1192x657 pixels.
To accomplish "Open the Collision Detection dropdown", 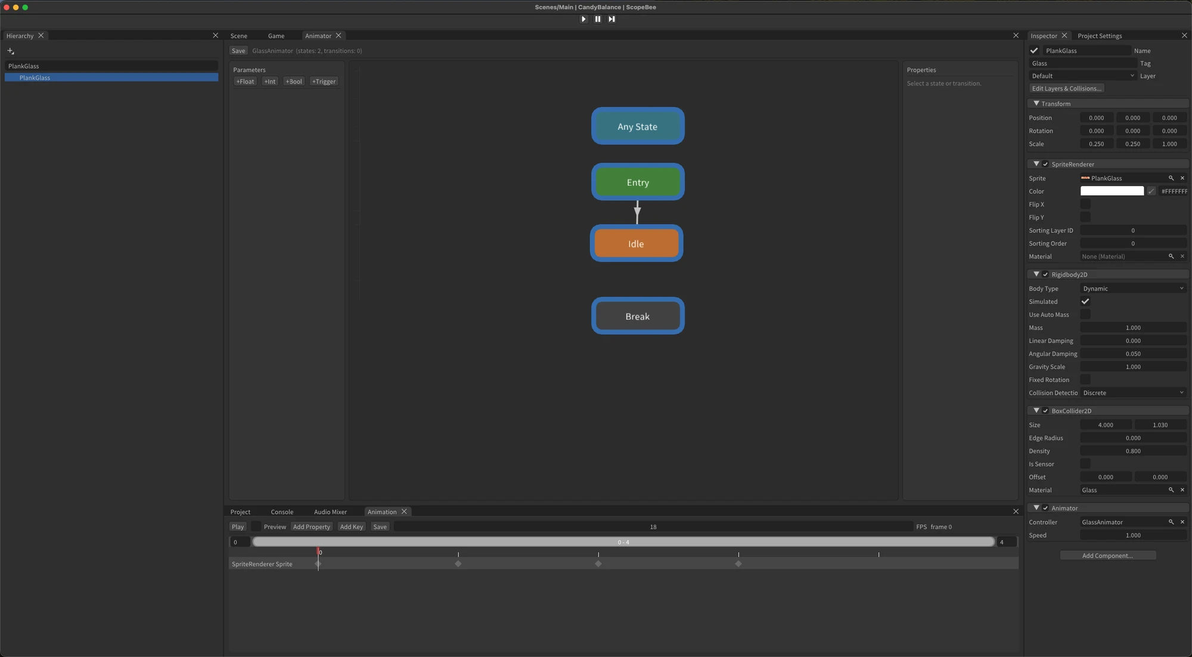I will coord(1133,393).
